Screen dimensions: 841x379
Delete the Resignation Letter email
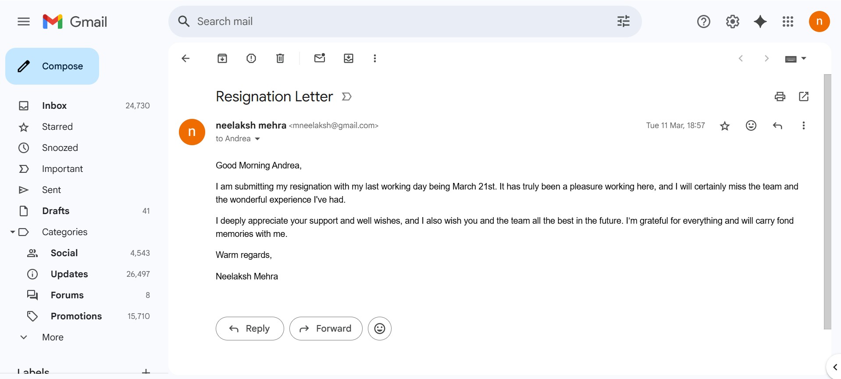pyautogui.click(x=280, y=58)
